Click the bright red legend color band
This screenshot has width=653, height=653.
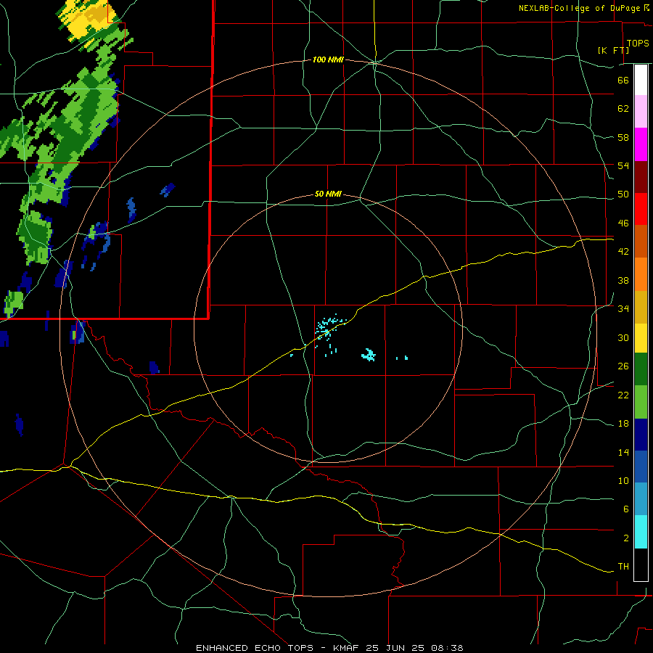(641, 209)
